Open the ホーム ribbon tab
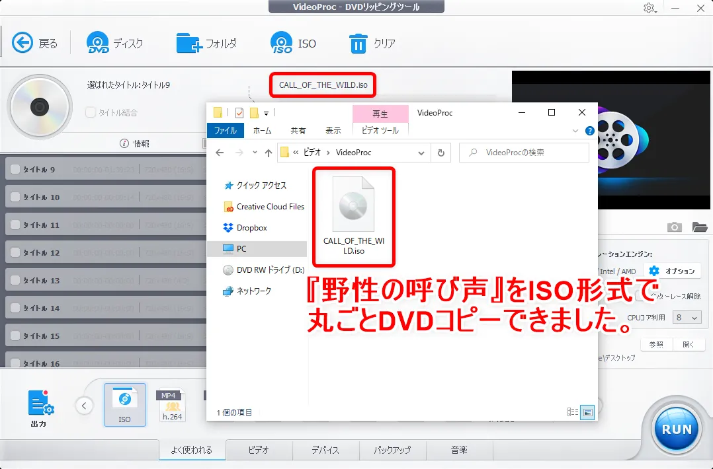Viewport: 713px width, 469px height. (x=262, y=130)
